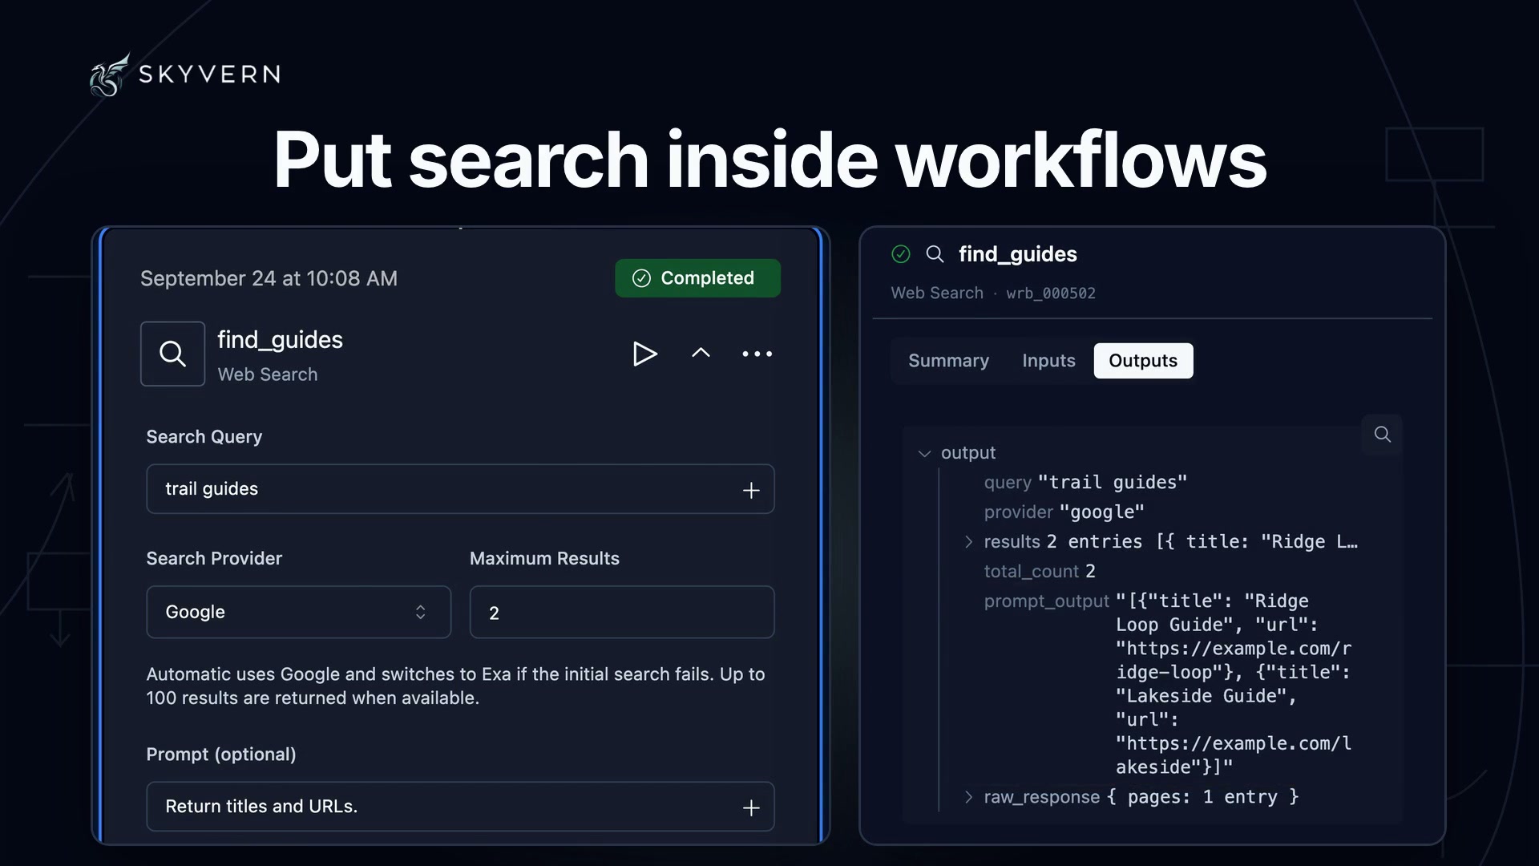Click the total_count 2 row
Viewport: 1539px width, 866px height.
[x=1040, y=572]
